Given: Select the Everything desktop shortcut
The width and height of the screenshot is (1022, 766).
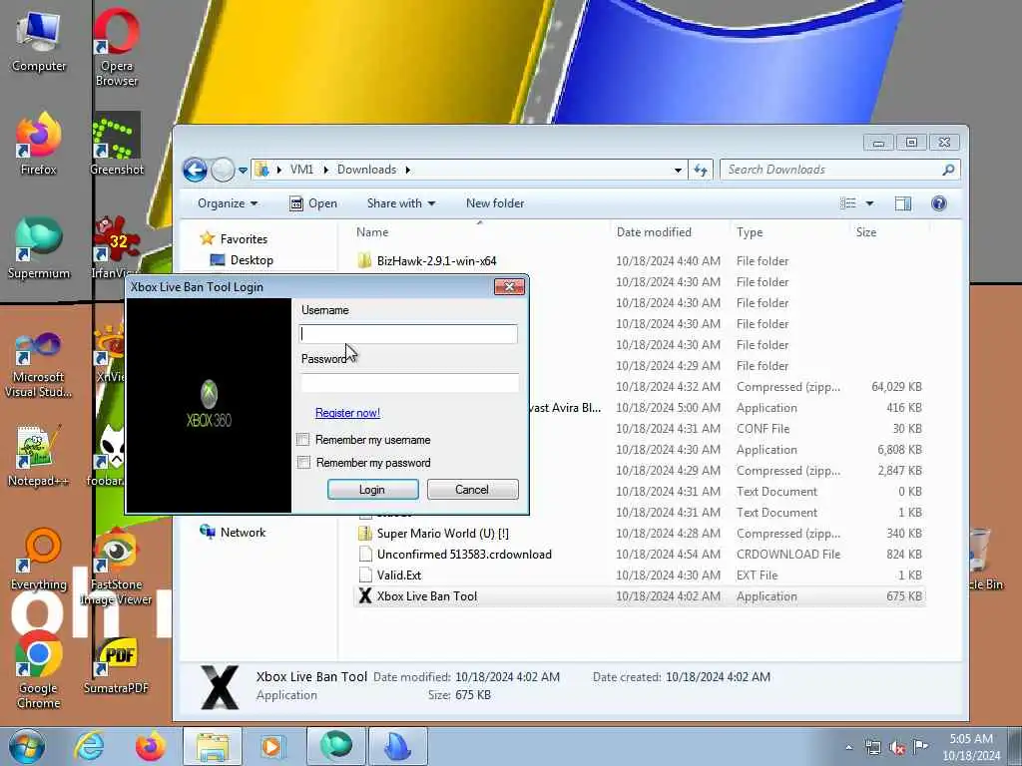Looking at the screenshot, I should pos(39,560).
